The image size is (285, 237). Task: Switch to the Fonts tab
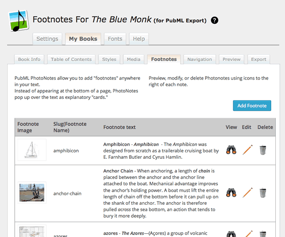point(115,39)
